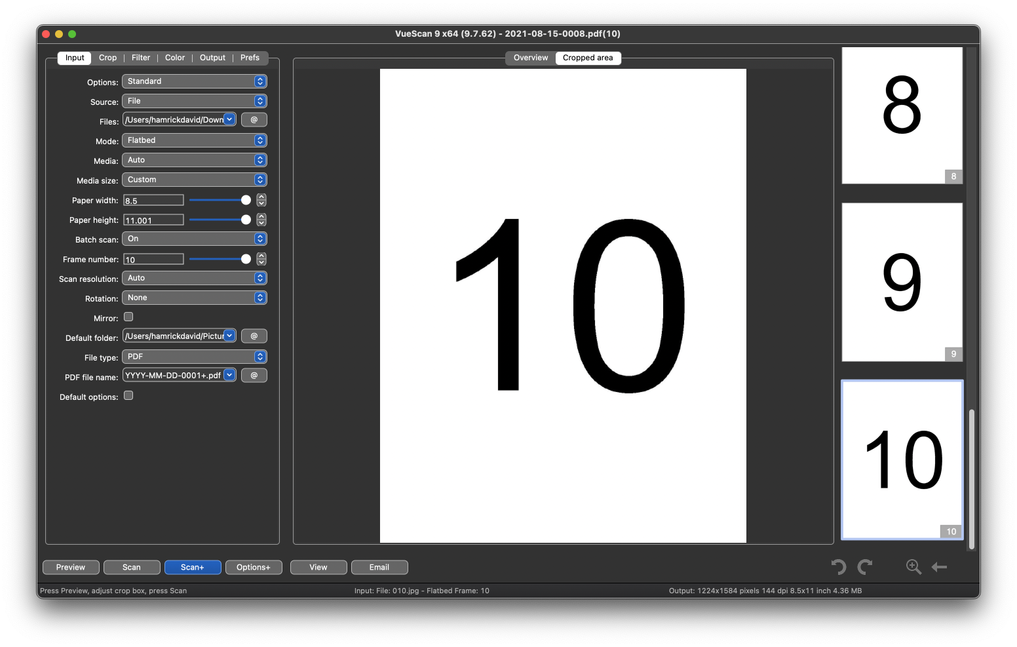The image size is (1017, 647).
Task: Toggle the Mirror checkbox
Action: (128, 317)
